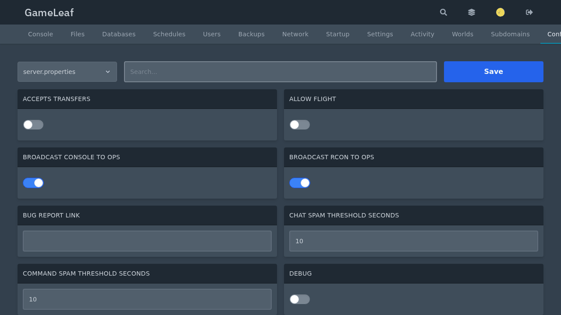Screen dimensions: 561x315
Task: View the Backups tab
Action: (252, 34)
